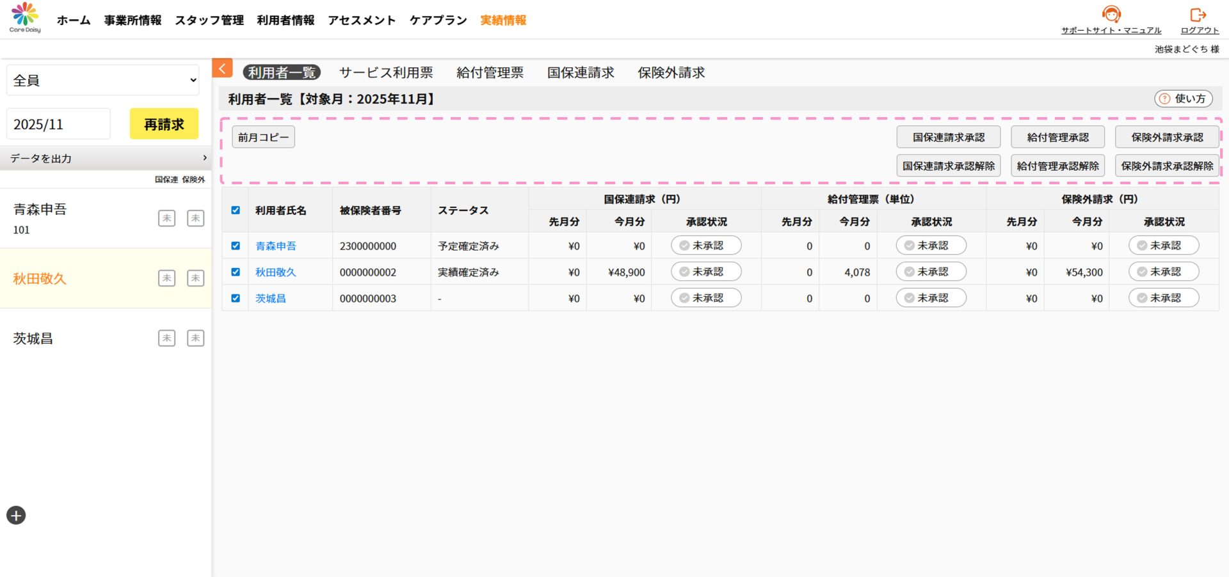Open the support site manual headset icon
The width and height of the screenshot is (1229, 577).
(1111, 15)
